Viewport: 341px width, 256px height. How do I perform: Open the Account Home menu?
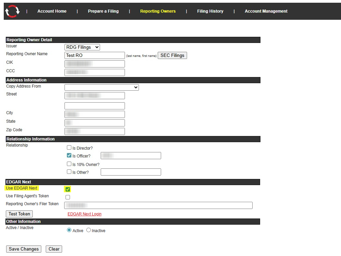point(52,11)
